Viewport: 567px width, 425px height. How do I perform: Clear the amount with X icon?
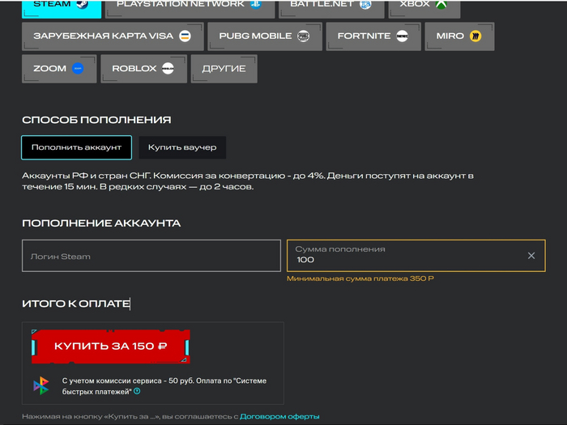click(531, 256)
